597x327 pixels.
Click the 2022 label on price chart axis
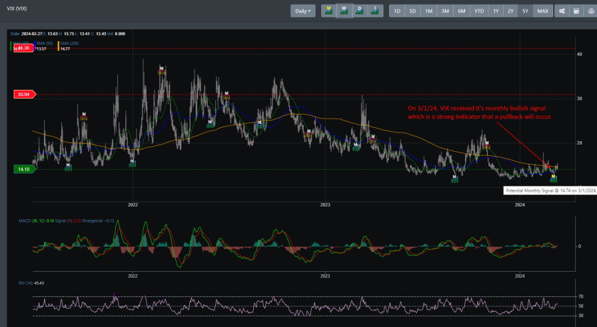[133, 205]
